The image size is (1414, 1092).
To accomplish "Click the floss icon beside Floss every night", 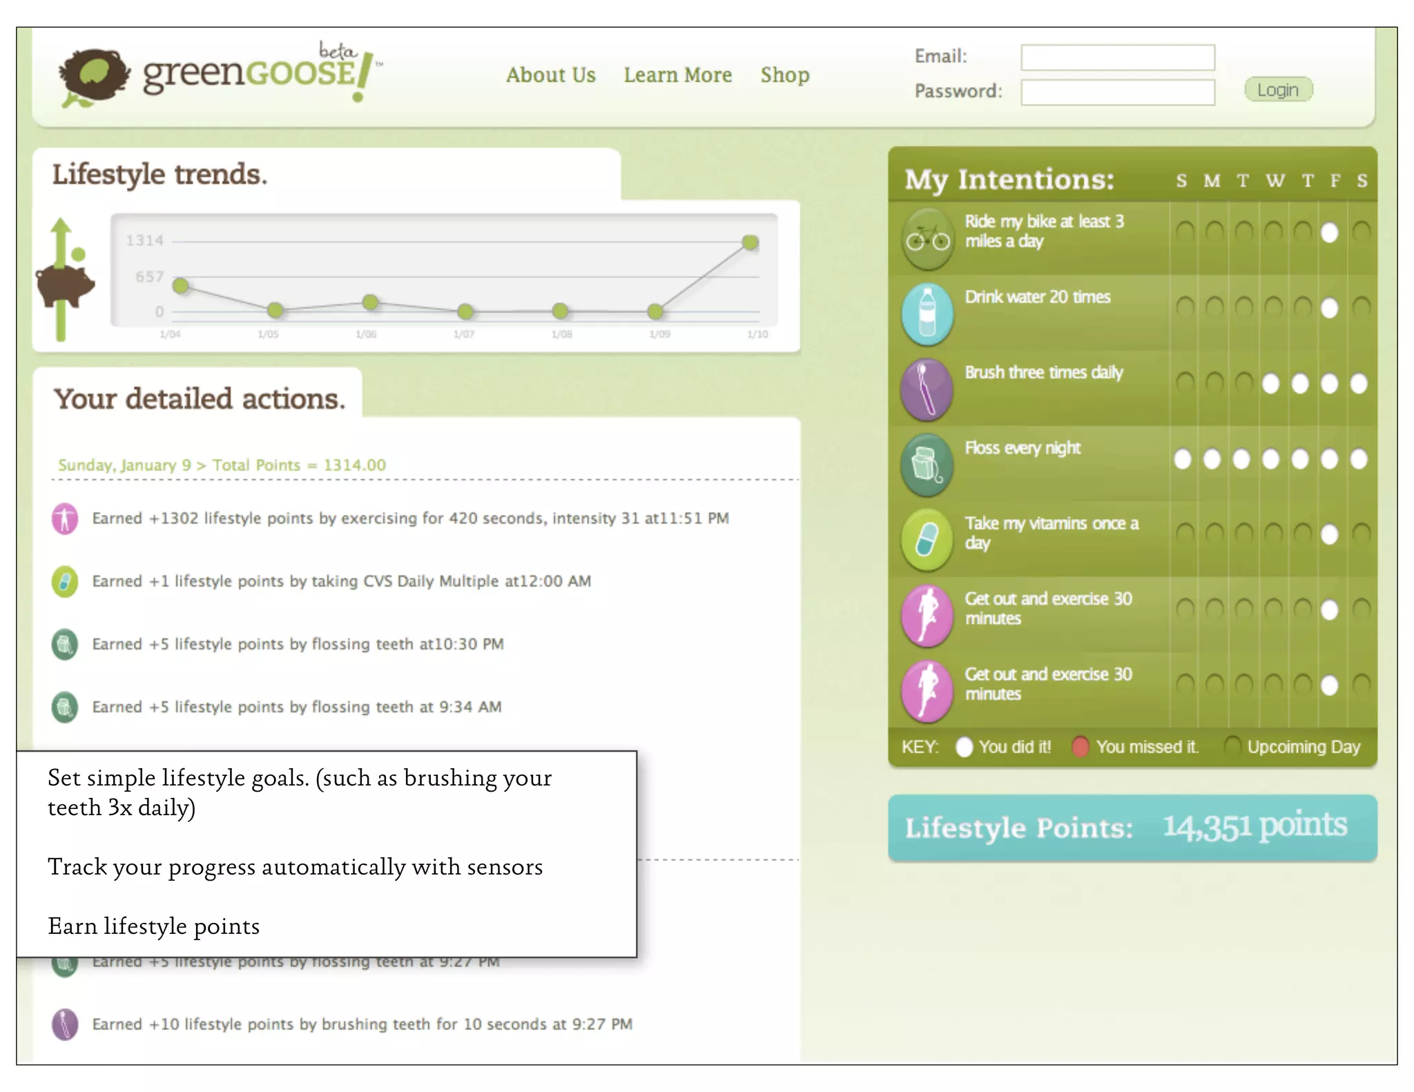I will (927, 465).
